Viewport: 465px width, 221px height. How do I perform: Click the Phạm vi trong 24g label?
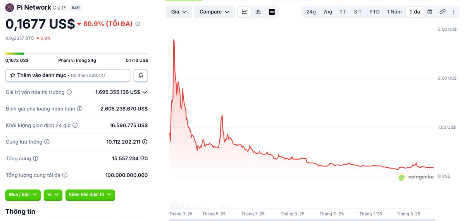tap(77, 60)
